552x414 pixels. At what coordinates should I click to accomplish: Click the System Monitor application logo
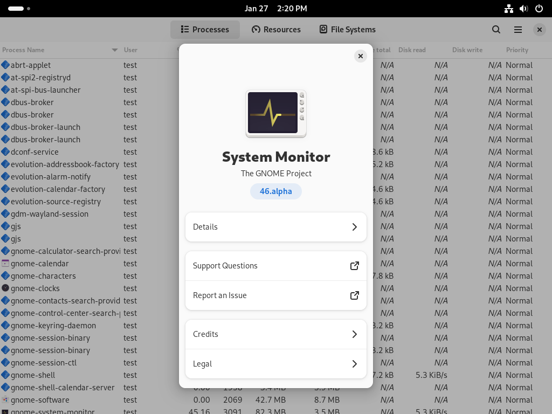click(276, 113)
